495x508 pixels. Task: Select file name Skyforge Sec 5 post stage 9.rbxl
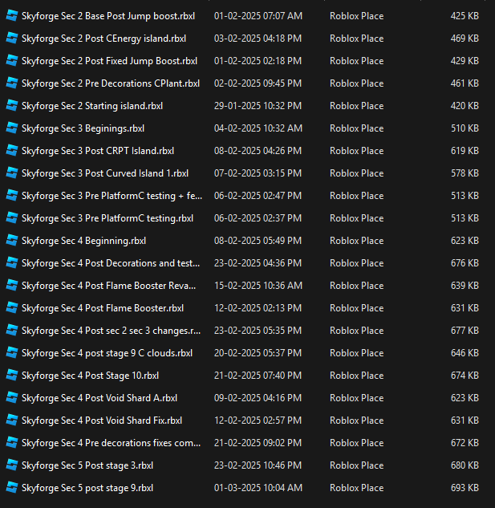(87, 488)
